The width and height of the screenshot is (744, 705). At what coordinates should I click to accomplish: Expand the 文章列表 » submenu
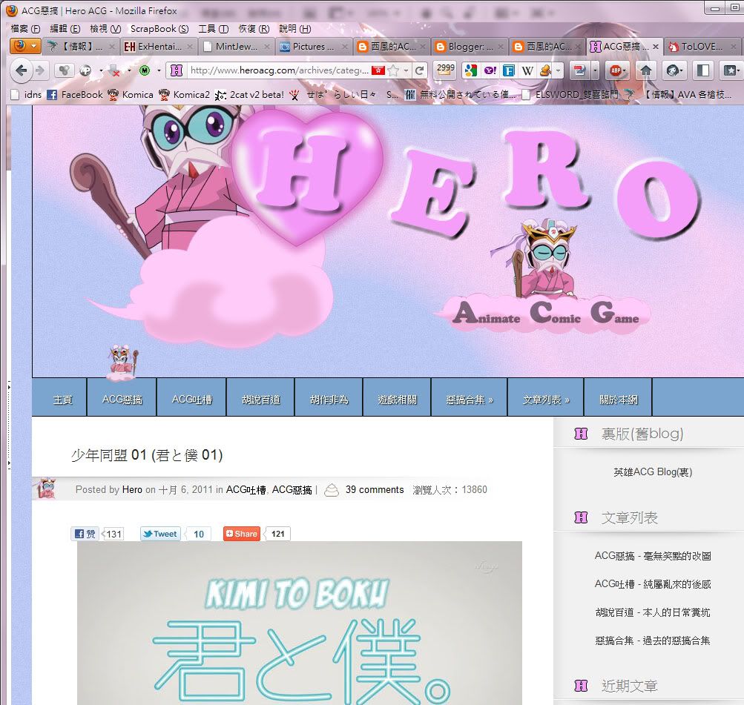click(x=546, y=400)
